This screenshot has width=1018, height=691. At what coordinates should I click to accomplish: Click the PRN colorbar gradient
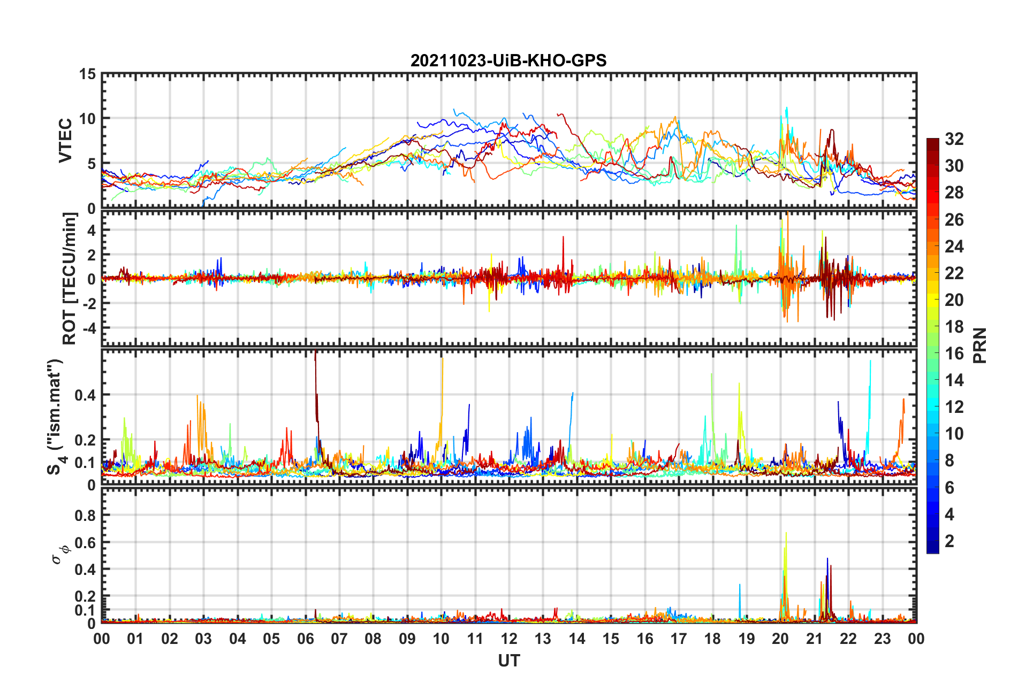(933, 345)
